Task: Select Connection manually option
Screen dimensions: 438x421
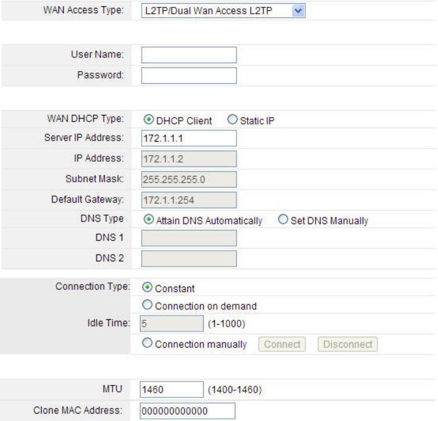Action: point(147,343)
